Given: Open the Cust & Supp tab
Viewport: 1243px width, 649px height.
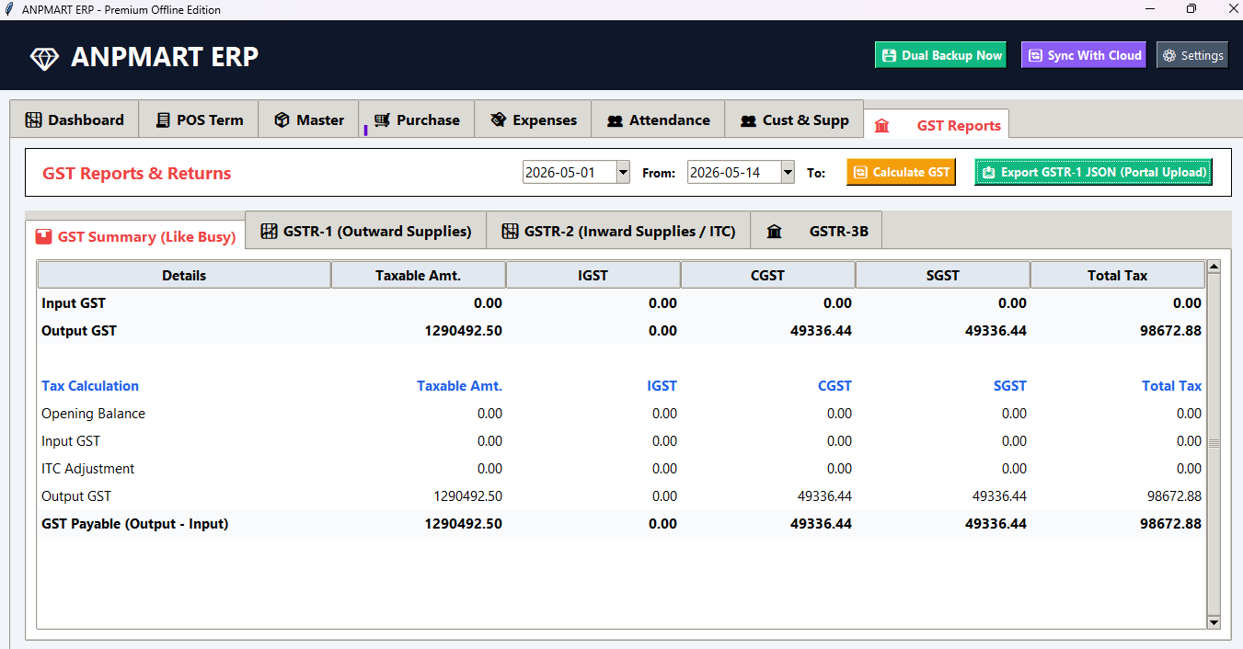Looking at the screenshot, I should tap(794, 120).
